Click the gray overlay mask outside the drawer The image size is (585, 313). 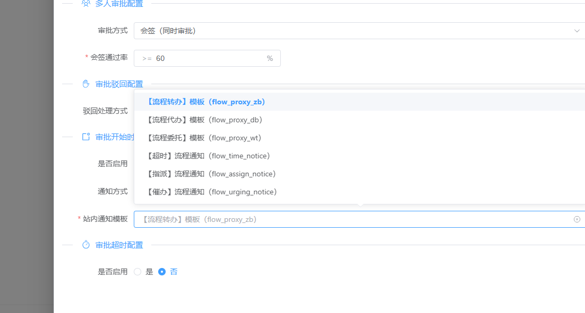(27, 159)
